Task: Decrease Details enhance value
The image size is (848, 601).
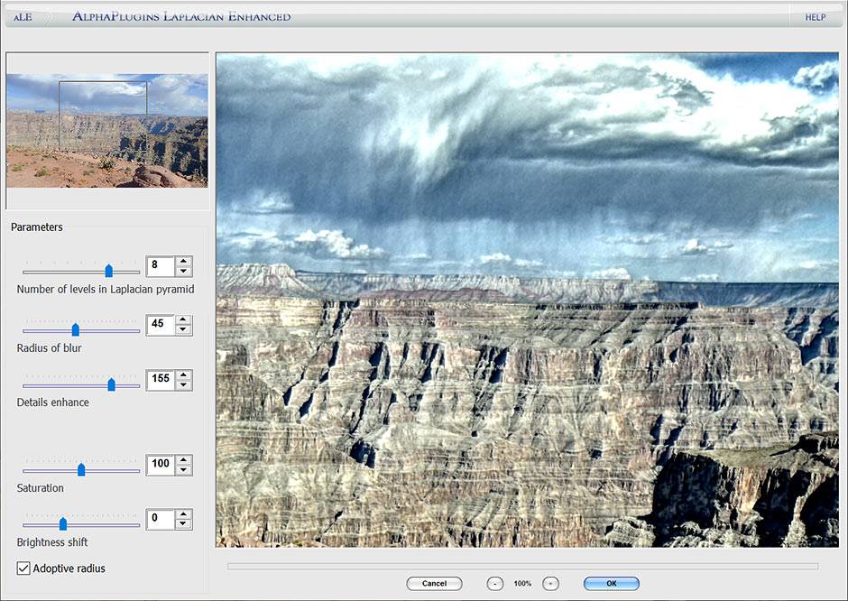Action: (x=184, y=384)
